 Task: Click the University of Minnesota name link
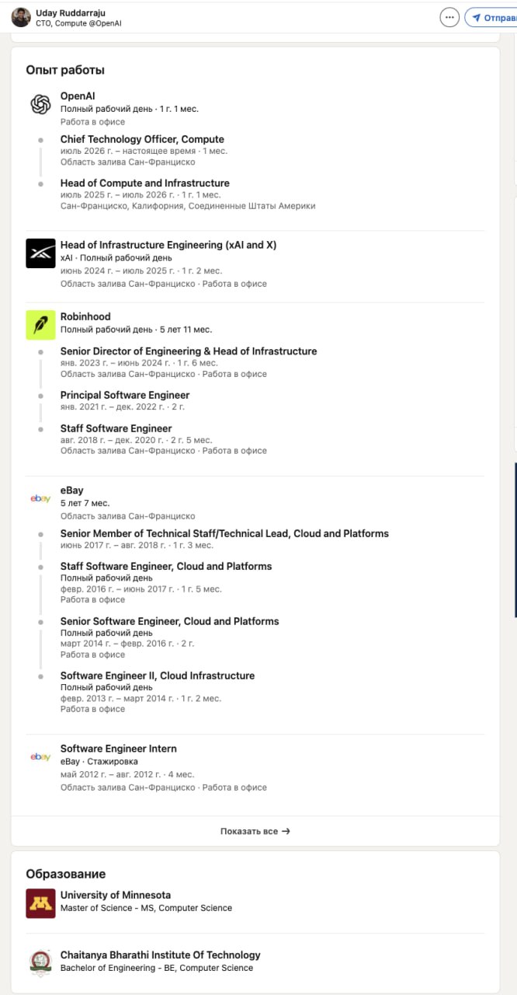[x=116, y=895]
